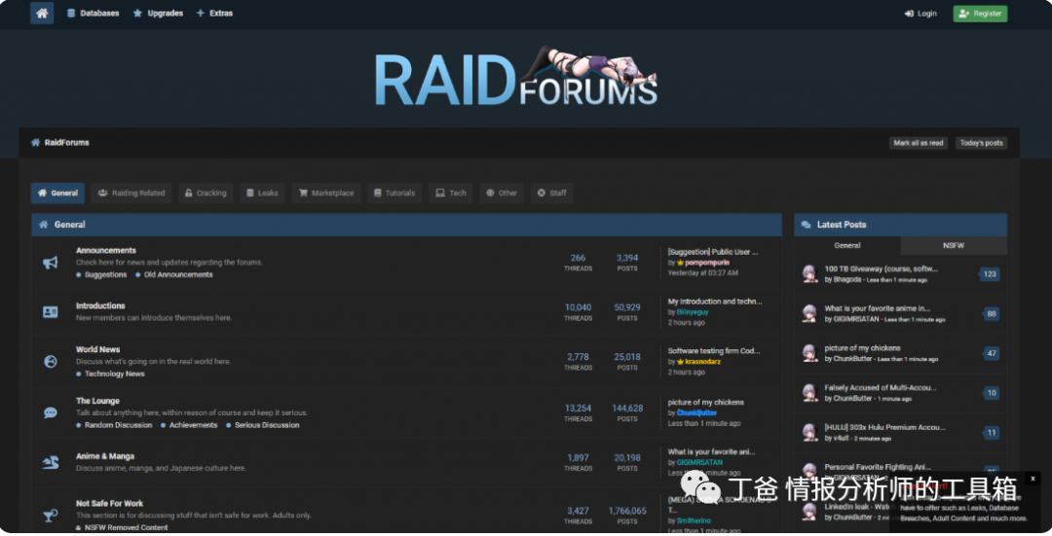Screen dimensions: 1052x536
Task: Open the Anime & Manga forum
Action: (x=105, y=456)
